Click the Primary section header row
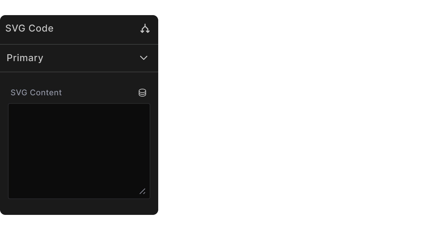 coord(79,58)
